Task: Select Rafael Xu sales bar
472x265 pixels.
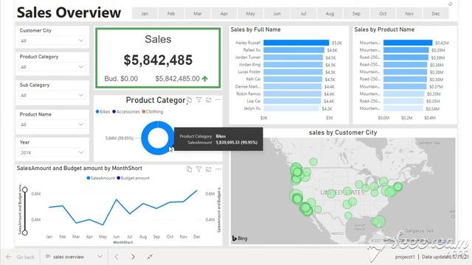Action: [294, 50]
